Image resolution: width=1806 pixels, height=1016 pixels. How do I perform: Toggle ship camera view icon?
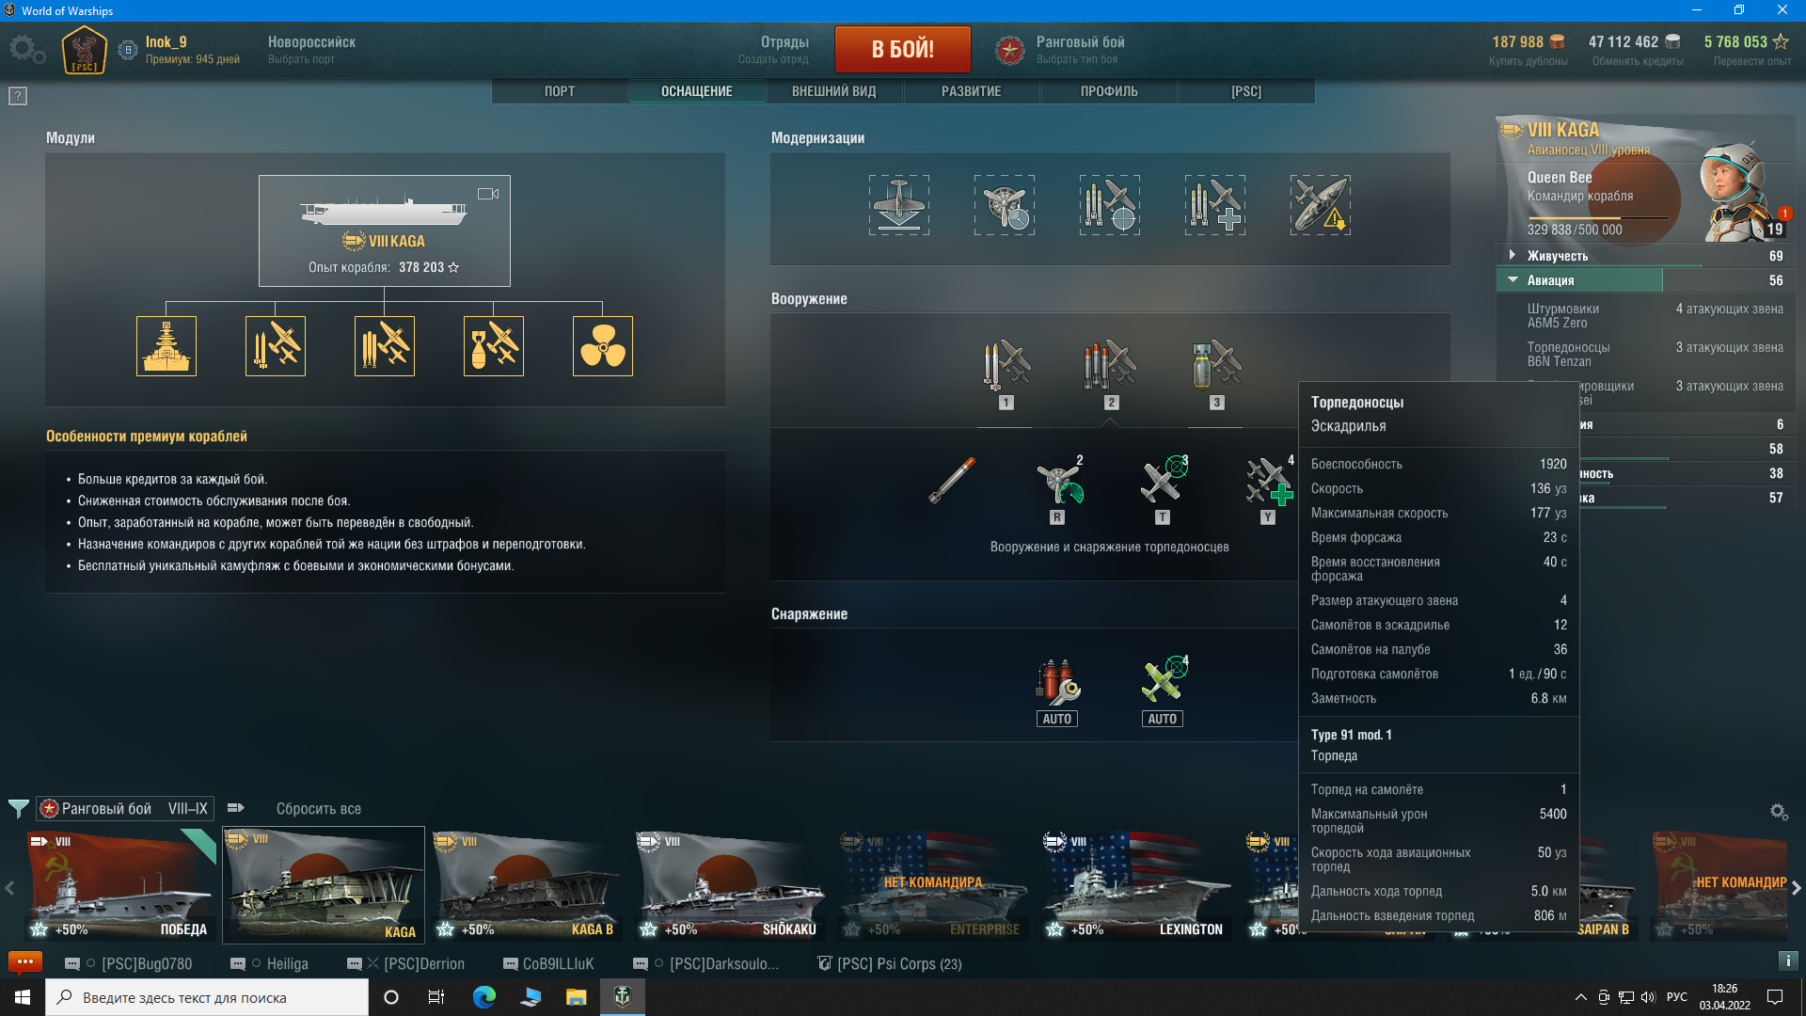pyautogui.click(x=488, y=193)
